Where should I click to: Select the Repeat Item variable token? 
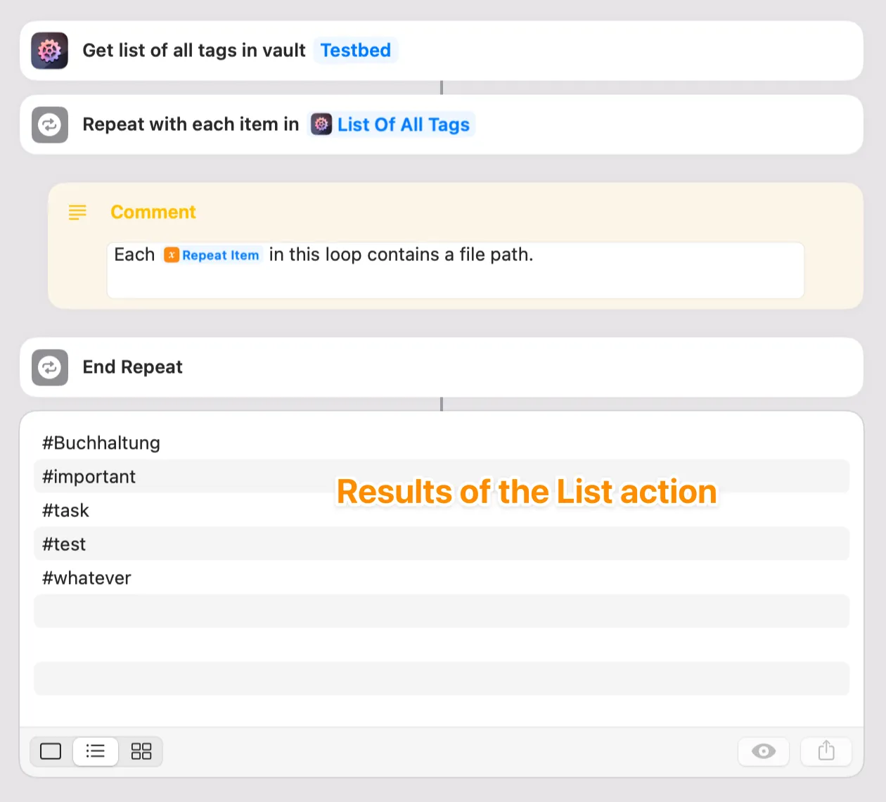pos(212,255)
